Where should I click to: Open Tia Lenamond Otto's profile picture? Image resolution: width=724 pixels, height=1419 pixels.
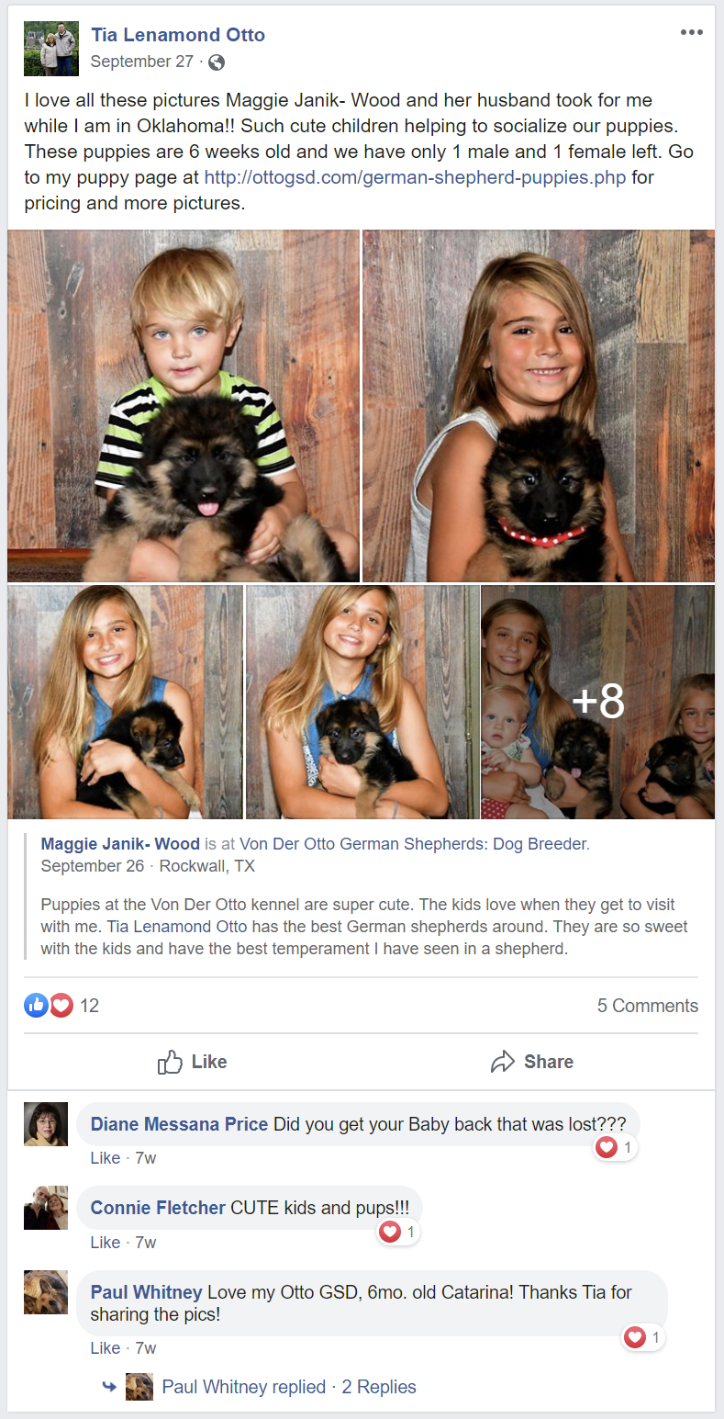coord(51,49)
